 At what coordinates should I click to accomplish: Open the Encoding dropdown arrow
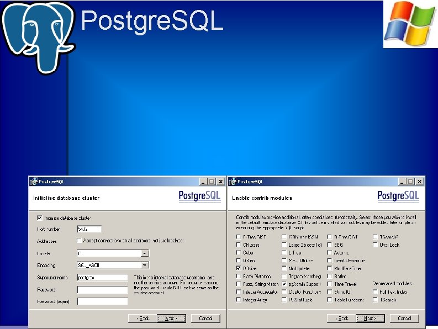pos(144,265)
